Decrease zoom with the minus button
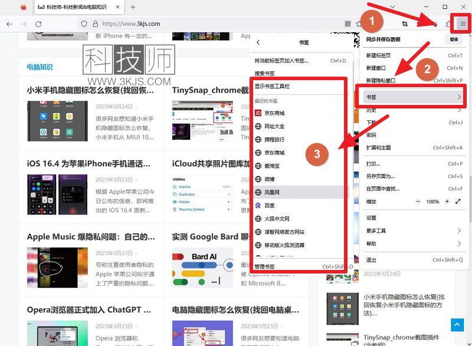472x346 pixels. tap(418, 202)
